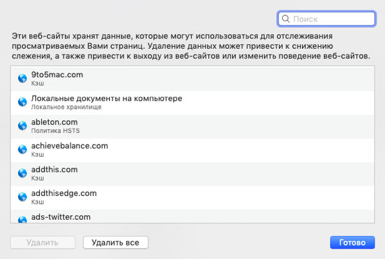The height and width of the screenshot is (259, 385).
Task: Select the addthis.com entry
Action: [x=193, y=174]
